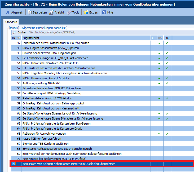
Task: Open the Allgemein arrow icon menu
Action: (x=7, y=12)
